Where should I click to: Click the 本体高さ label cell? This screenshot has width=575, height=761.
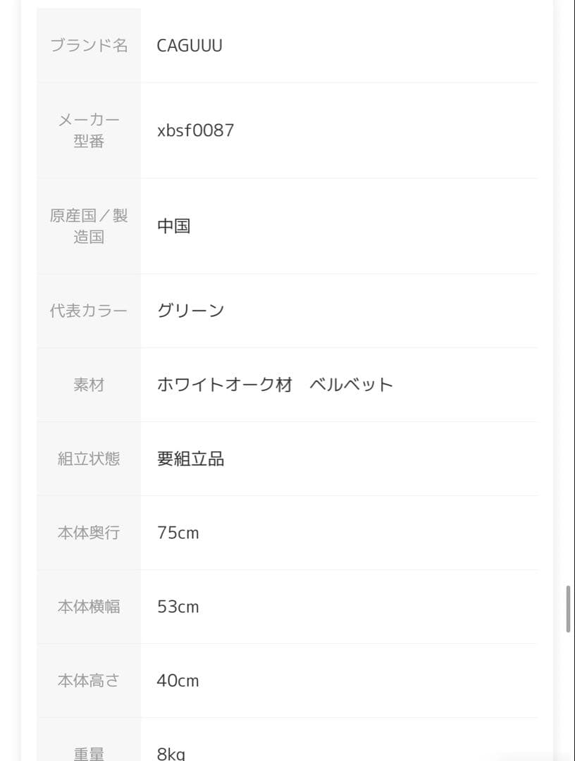(89, 681)
